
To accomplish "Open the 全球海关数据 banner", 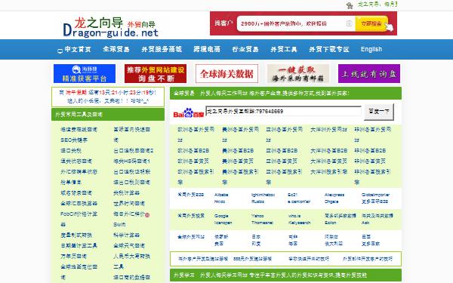I will [x=226, y=74].
